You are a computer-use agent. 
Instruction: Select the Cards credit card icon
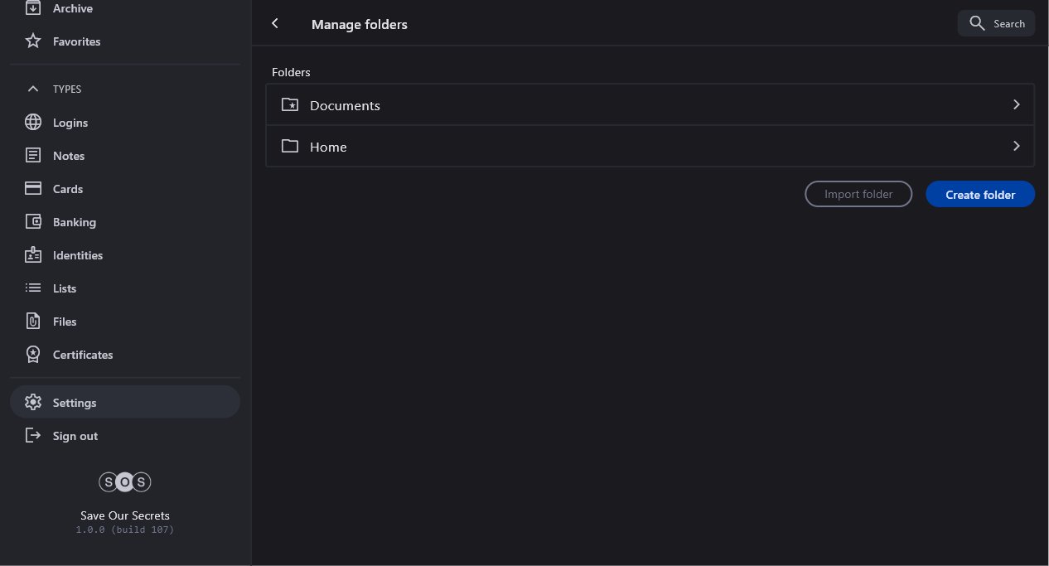(33, 189)
